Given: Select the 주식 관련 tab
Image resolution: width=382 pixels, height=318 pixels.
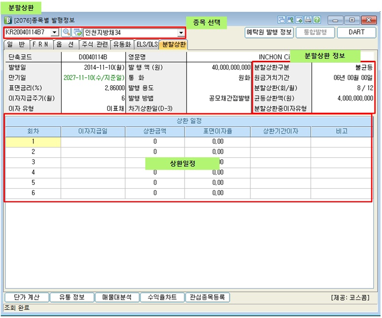Looking at the screenshot, I should coord(94,45).
